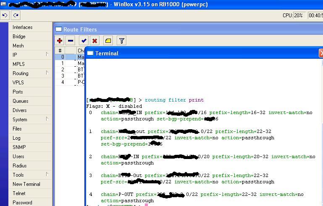
Task: Open Bridge menu
Action: click(x=19, y=37)
